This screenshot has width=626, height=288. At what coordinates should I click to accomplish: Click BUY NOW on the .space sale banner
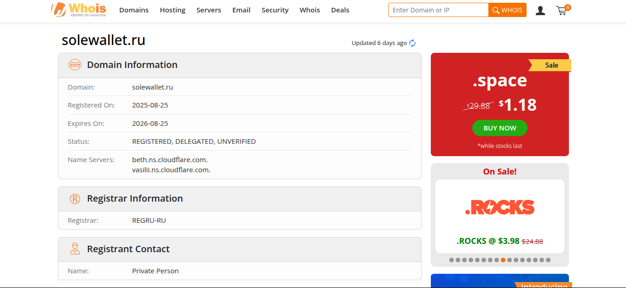500,128
